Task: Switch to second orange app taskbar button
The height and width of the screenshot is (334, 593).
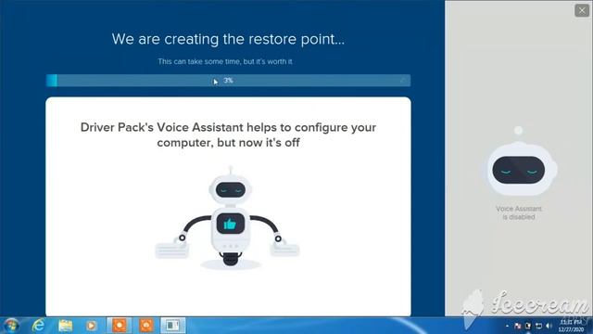Action: (146, 326)
